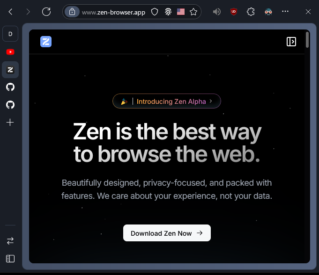
Task: Open the three-dot application menu
Action: coord(285,11)
